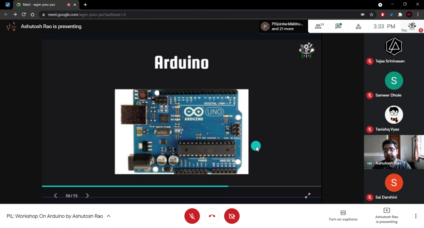Click 'Ashutosh Rao is presenting' button
This screenshot has height=228, width=424.
pyautogui.click(x=386, y=215)
